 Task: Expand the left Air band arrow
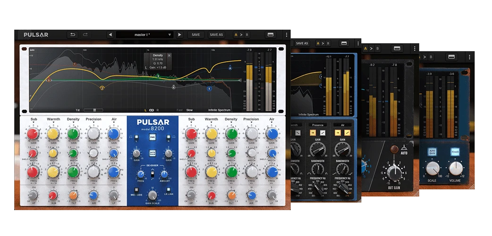coord(113,123)
